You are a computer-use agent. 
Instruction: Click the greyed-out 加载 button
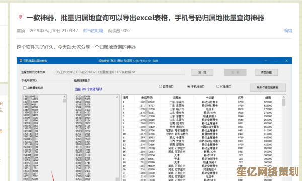point(235,72)
